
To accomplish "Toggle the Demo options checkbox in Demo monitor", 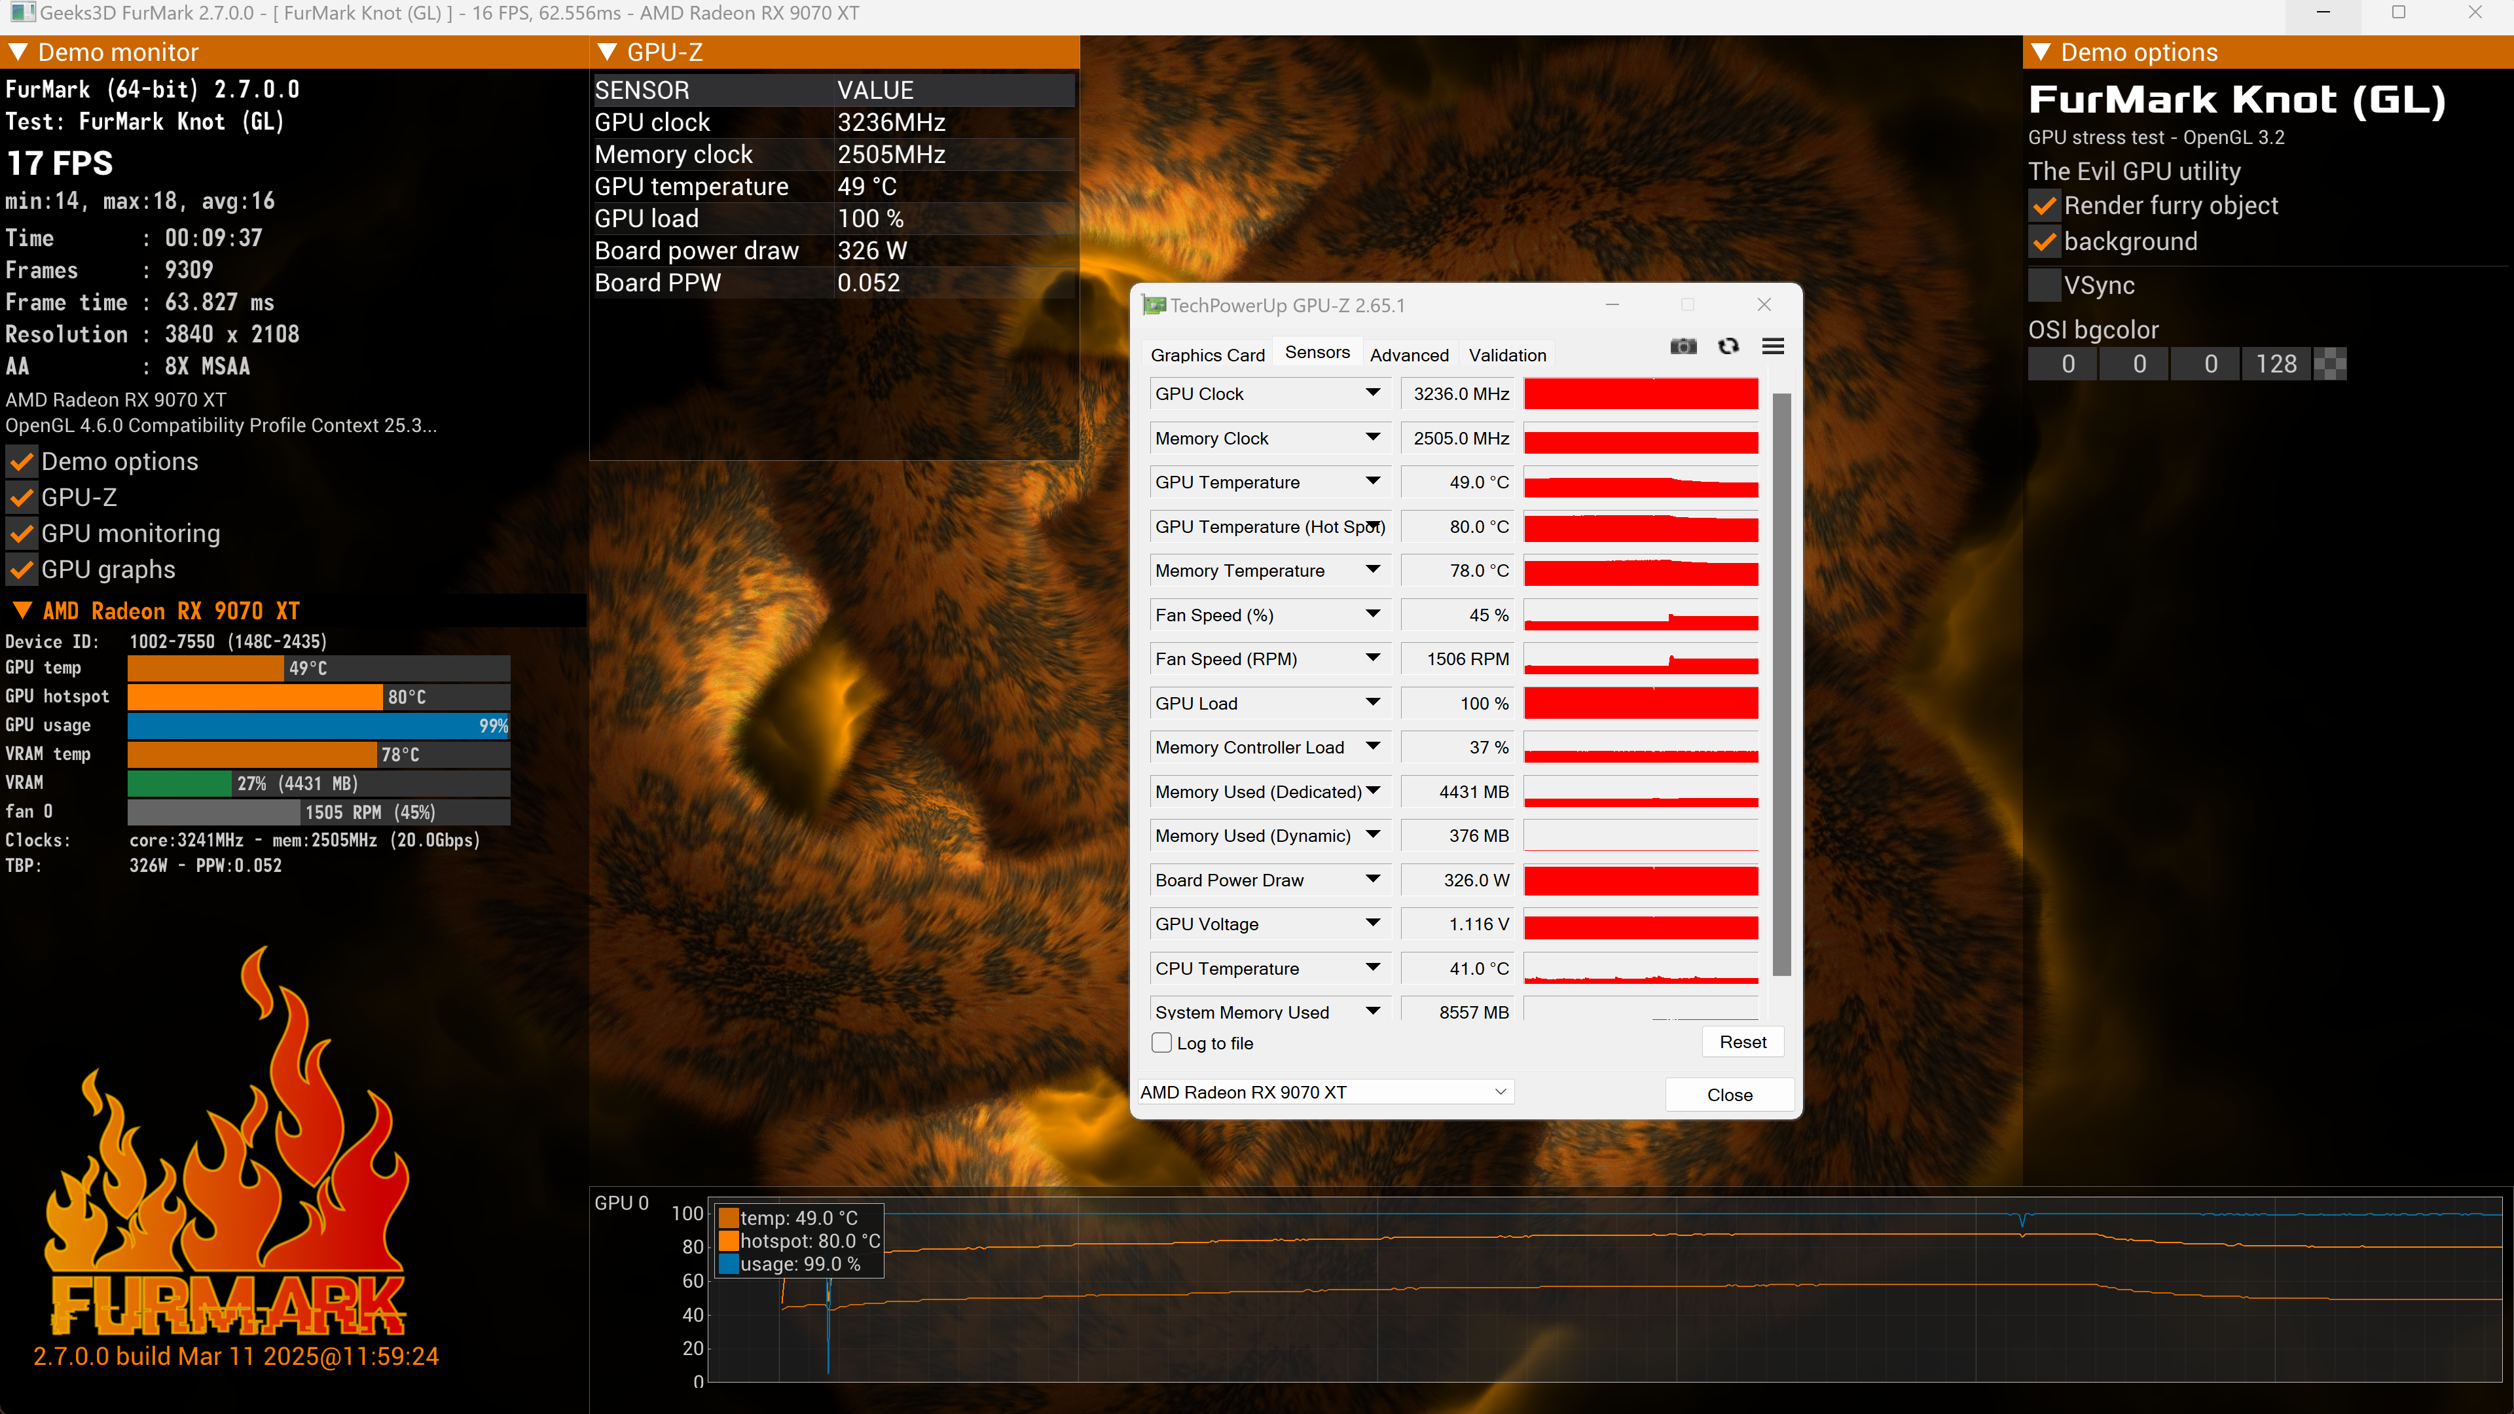I will point(22,462).
